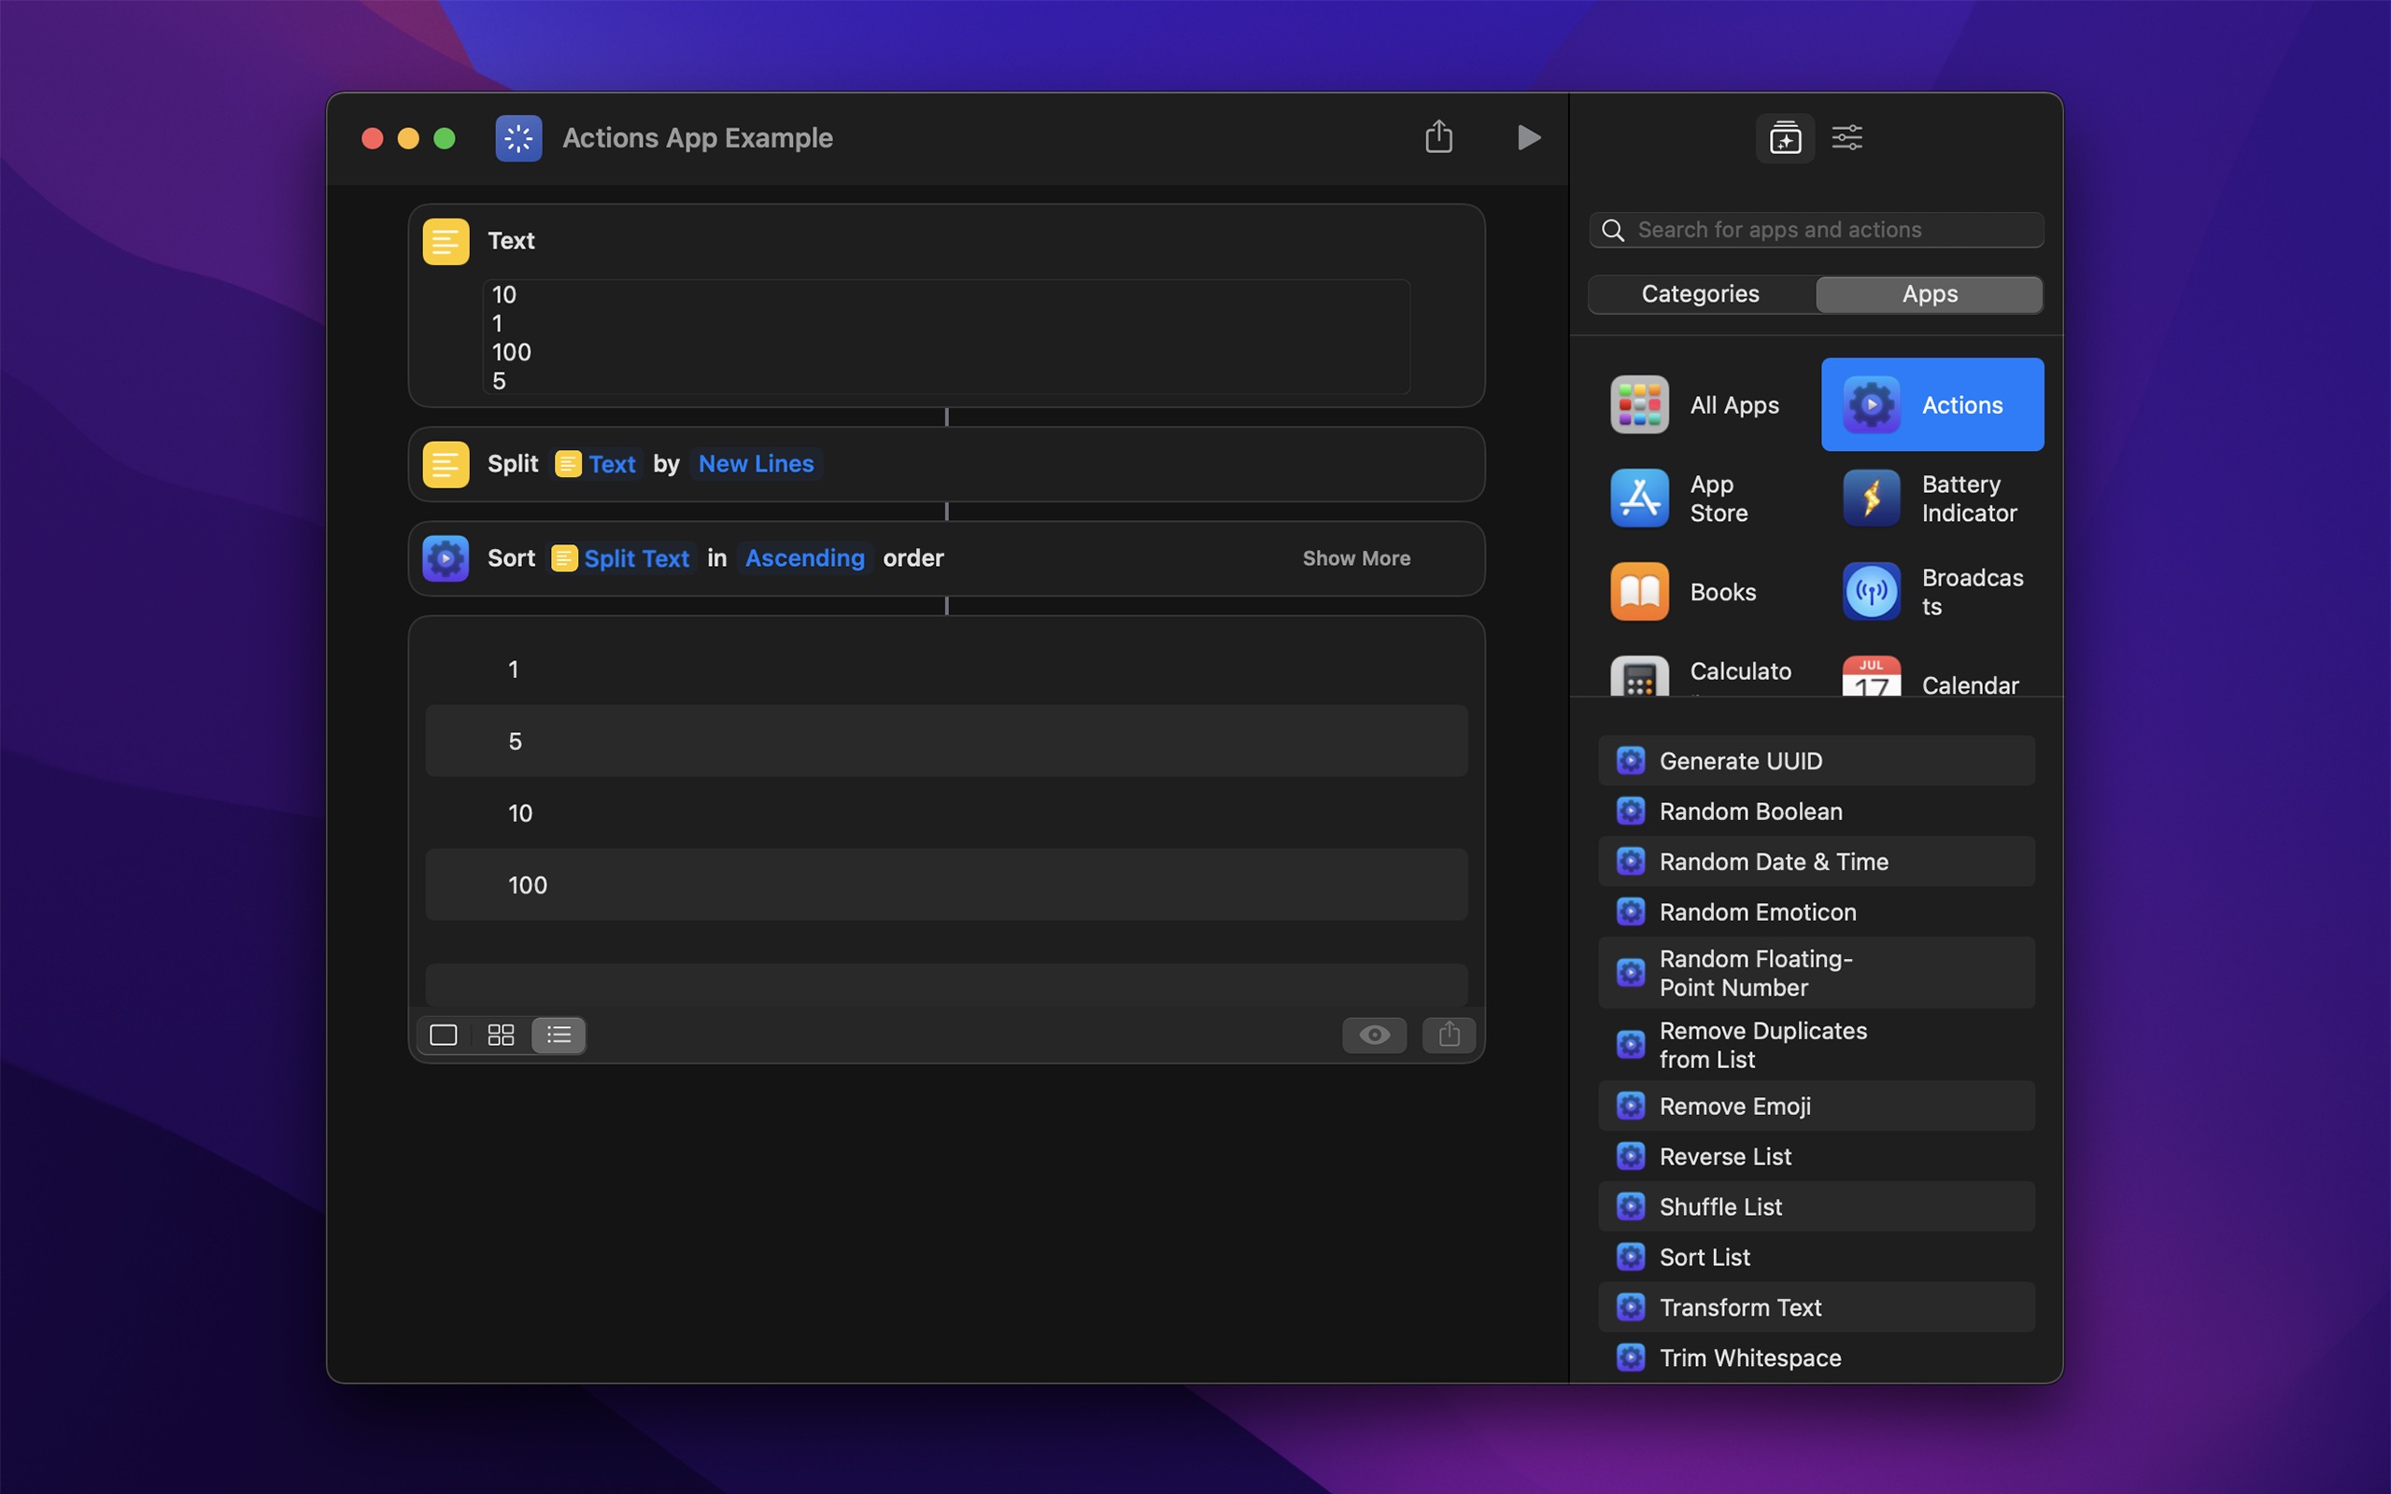Open shortcut settings with the sliders icon

point(1846,137)
